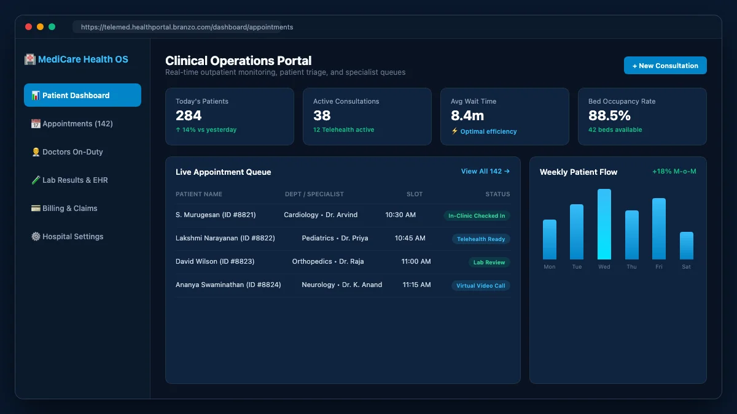Open Hospital Settings in the sidebar
737x414 pixels.
click(82, 236)
